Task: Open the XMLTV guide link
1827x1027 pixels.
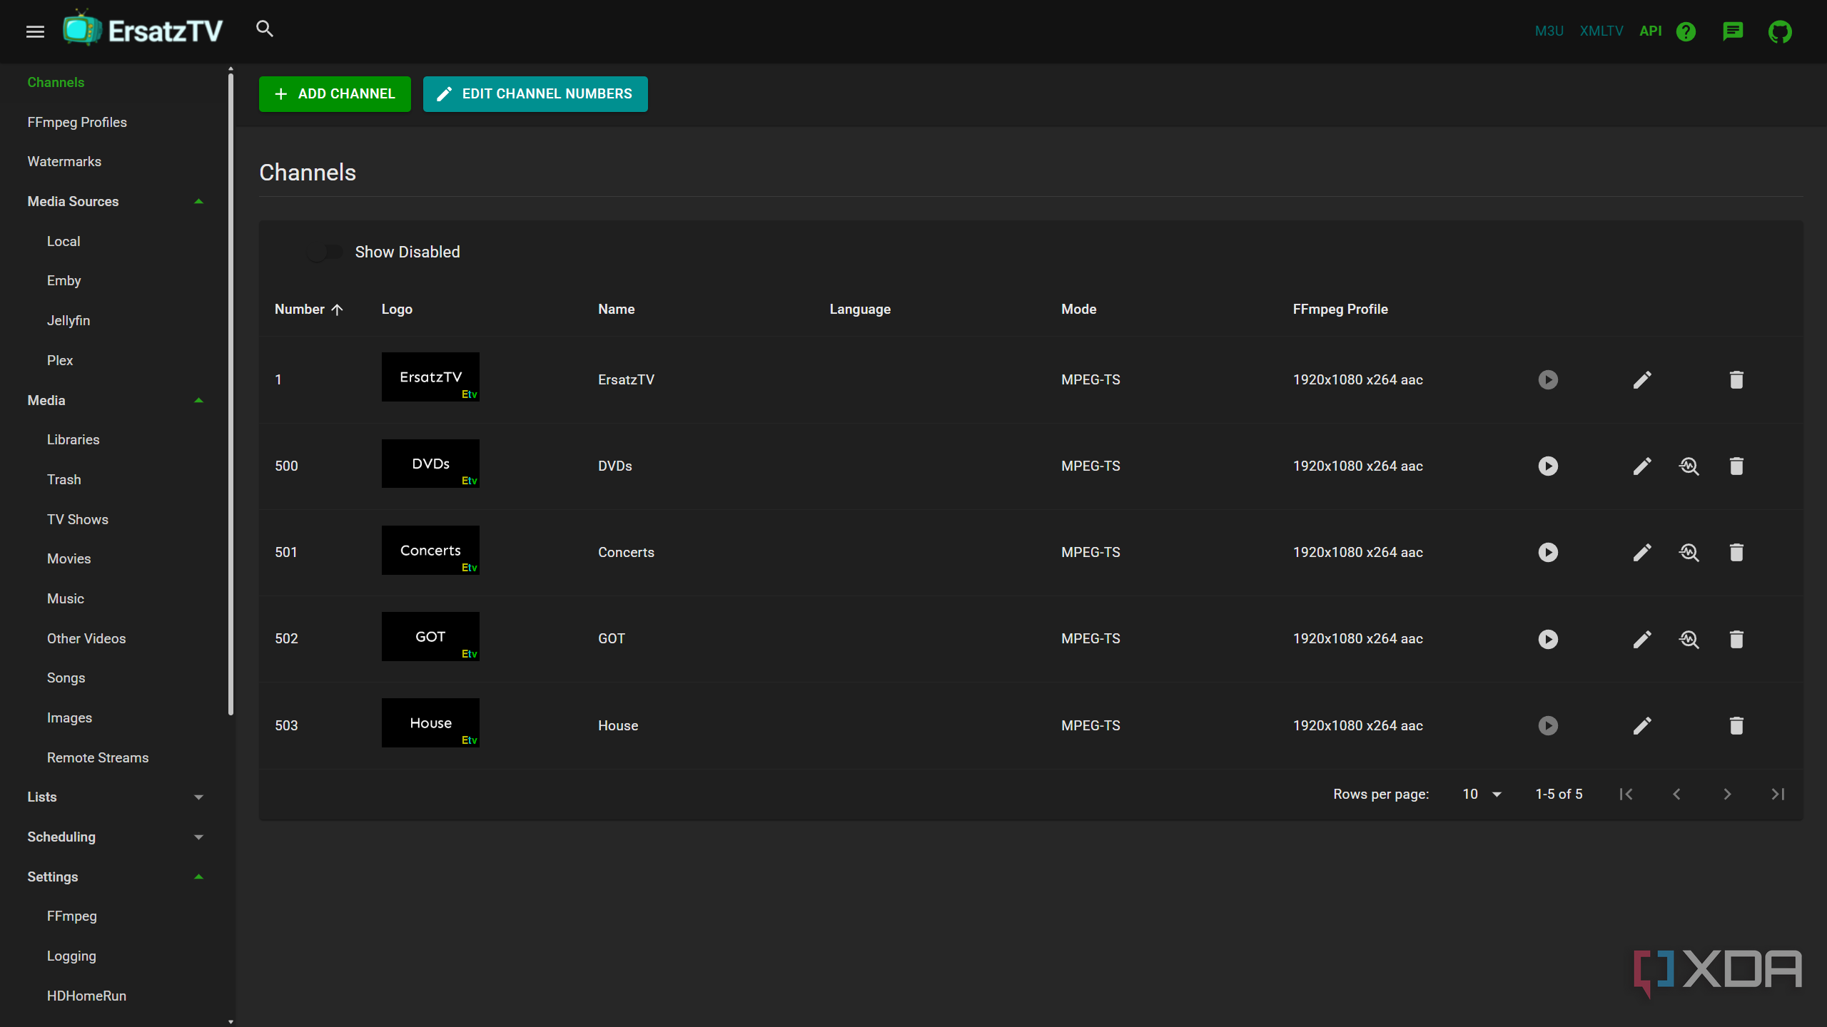Action: [x=1601, y=31]
